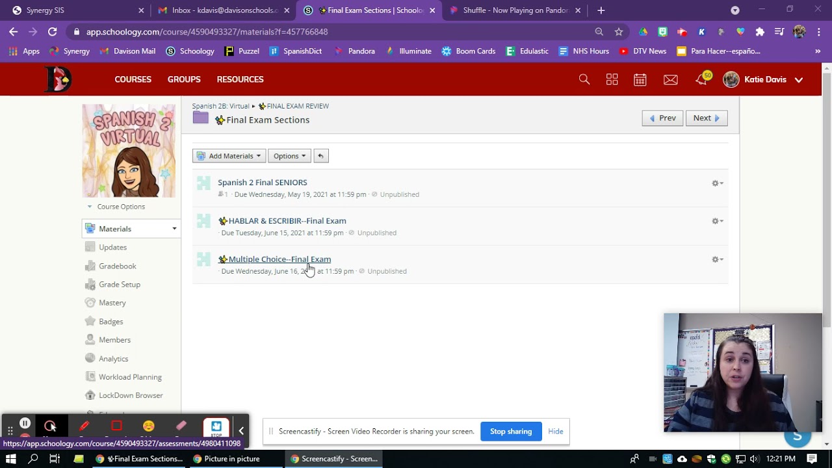Go to Updates in the course sidebar
Image resolution: width=832 pixels, height=468 pixels.
click(x=112, y=248)
